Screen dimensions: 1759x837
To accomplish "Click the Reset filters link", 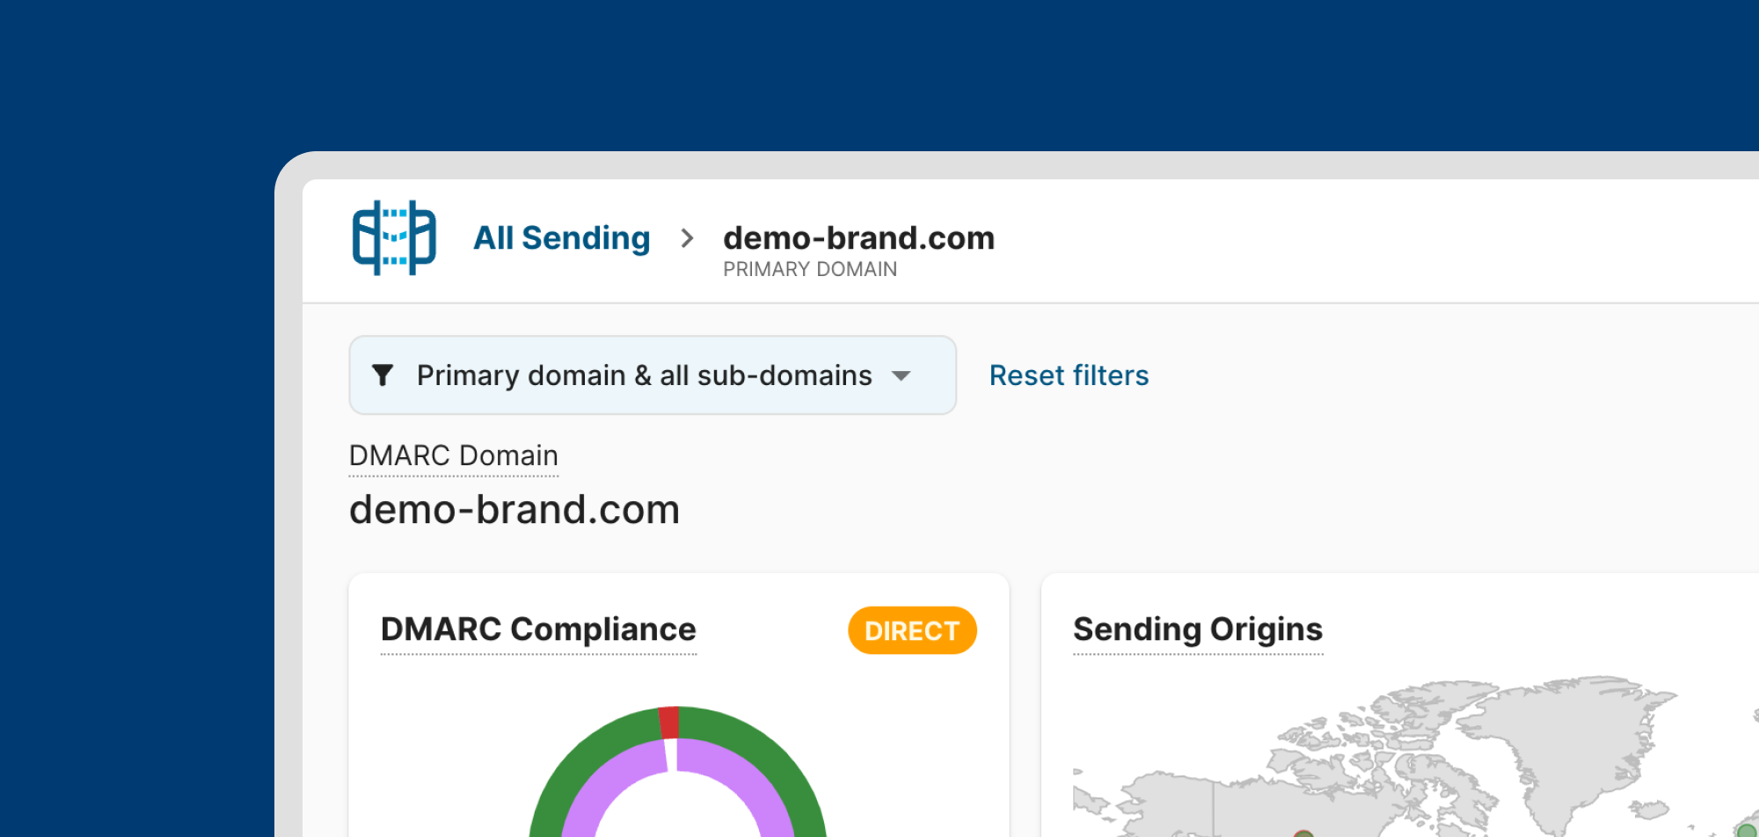I will (x=1069, y=375).
